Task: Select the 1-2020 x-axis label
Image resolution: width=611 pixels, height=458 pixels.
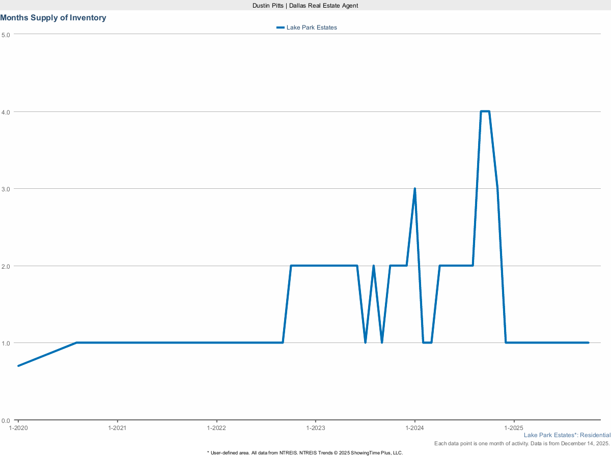Action: tap(18, 428)
